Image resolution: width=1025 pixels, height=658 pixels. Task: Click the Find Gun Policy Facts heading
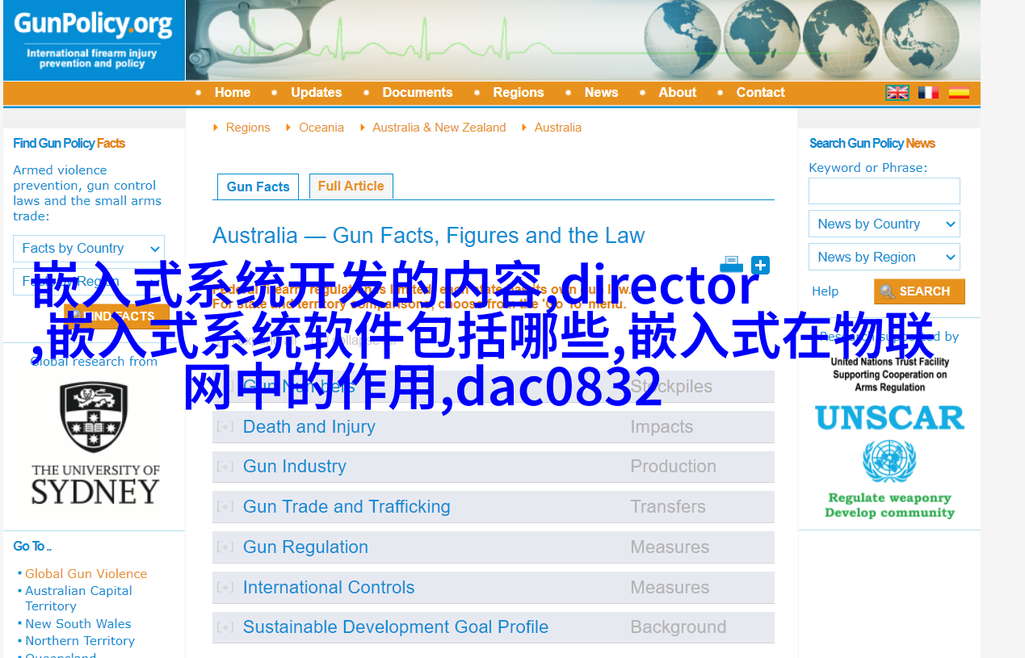(69, 144)
